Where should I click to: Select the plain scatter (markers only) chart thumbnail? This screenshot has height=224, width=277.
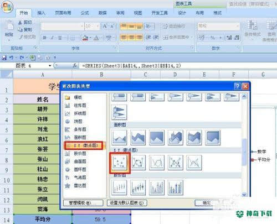tap(120, 163)
